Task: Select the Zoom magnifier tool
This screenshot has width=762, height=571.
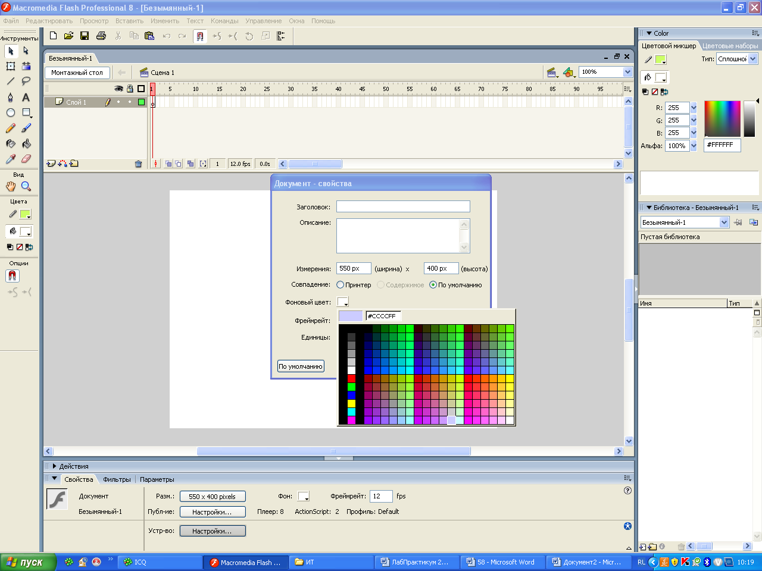Action: point(26,186)
